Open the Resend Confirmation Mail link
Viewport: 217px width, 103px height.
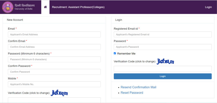pos(138,87)
